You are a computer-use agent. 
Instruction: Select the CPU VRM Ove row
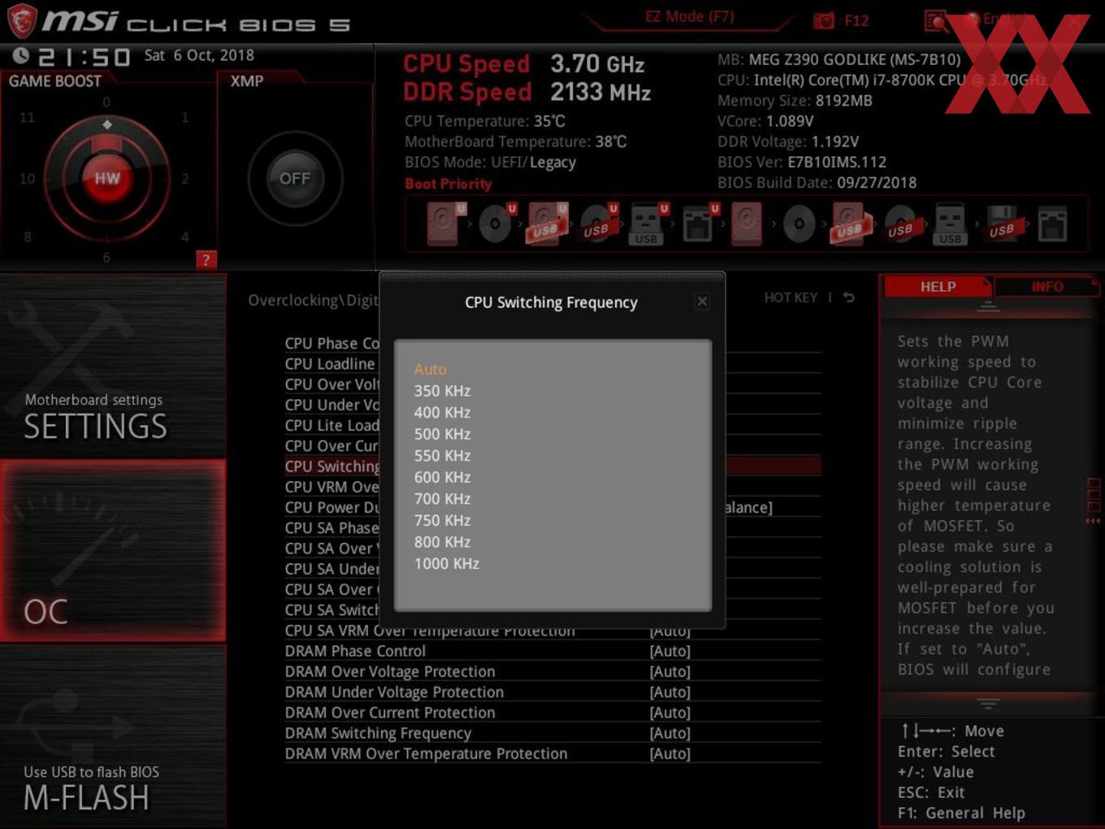coord(331,487)
